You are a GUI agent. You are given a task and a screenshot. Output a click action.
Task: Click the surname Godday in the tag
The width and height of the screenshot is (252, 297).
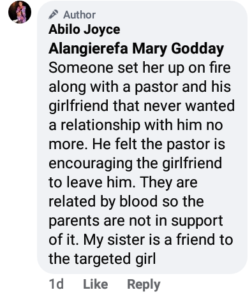(x=198, y=48)
